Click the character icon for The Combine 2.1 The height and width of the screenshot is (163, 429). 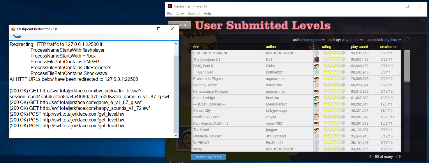tap(317, 60)
